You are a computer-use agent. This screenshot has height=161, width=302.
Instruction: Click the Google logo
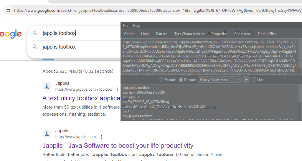(x=11, y=34)
